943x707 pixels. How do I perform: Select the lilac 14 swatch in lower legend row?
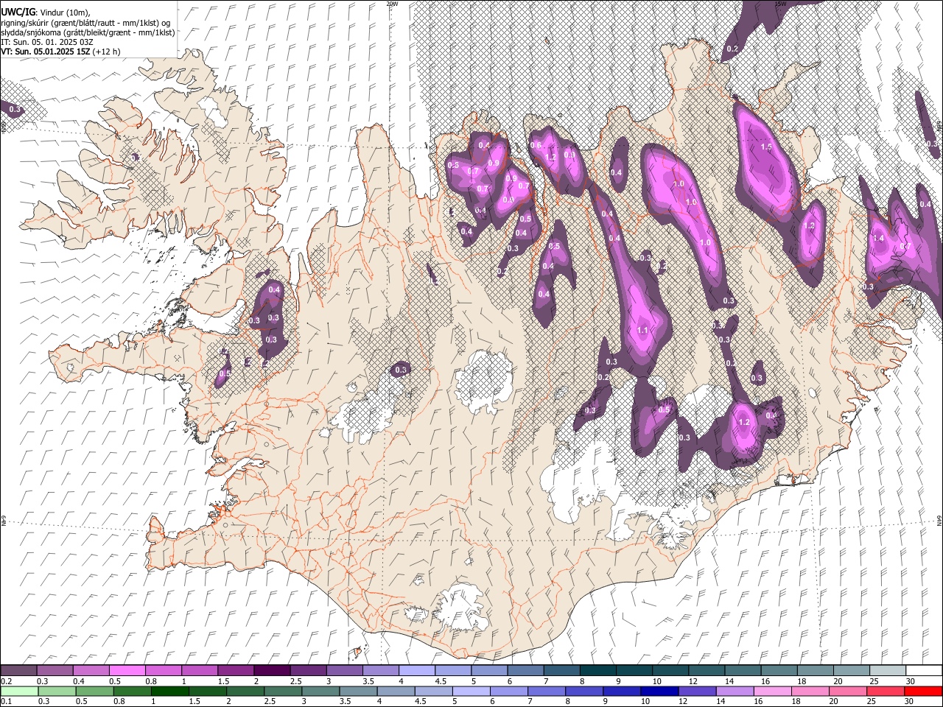pyautogui.click(x=735, y=692)
